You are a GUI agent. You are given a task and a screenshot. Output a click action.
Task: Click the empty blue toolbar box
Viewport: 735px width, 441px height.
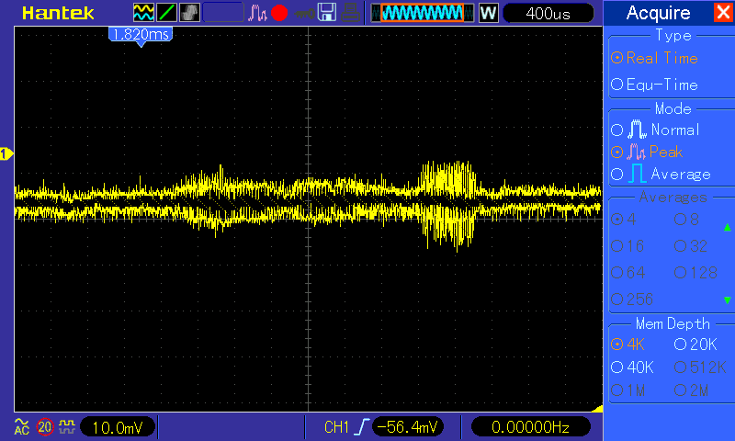click(x=223, y=13)
